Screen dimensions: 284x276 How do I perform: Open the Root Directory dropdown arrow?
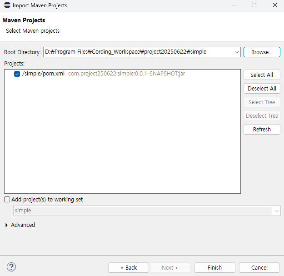coord(236,52)
